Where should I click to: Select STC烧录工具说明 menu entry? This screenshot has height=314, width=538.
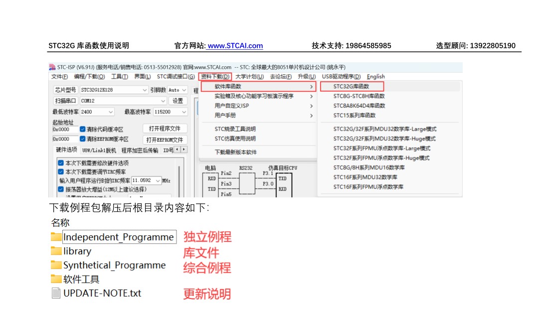235,129
